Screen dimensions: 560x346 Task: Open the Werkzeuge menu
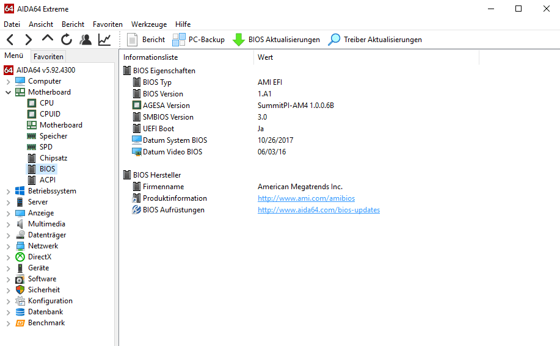tap(149, 24)
